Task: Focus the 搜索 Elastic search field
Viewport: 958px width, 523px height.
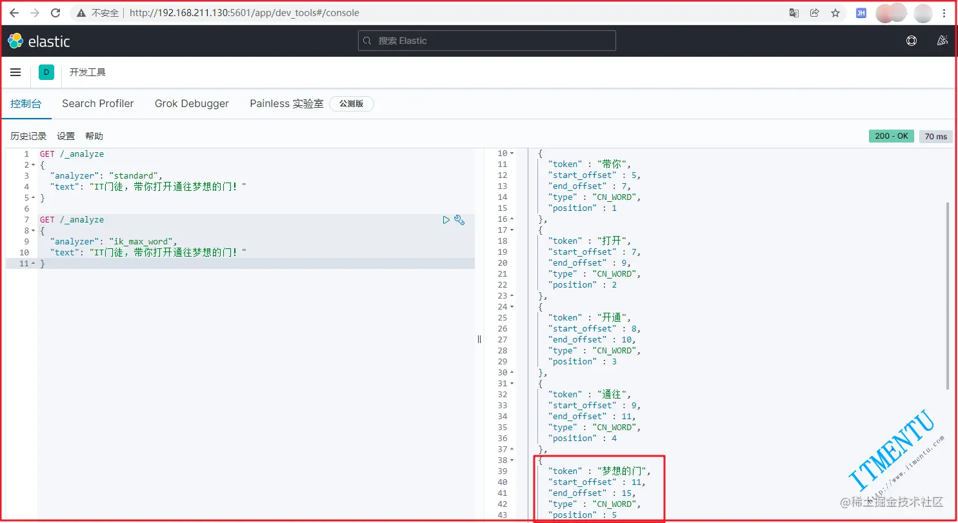Action: point(487,41)
